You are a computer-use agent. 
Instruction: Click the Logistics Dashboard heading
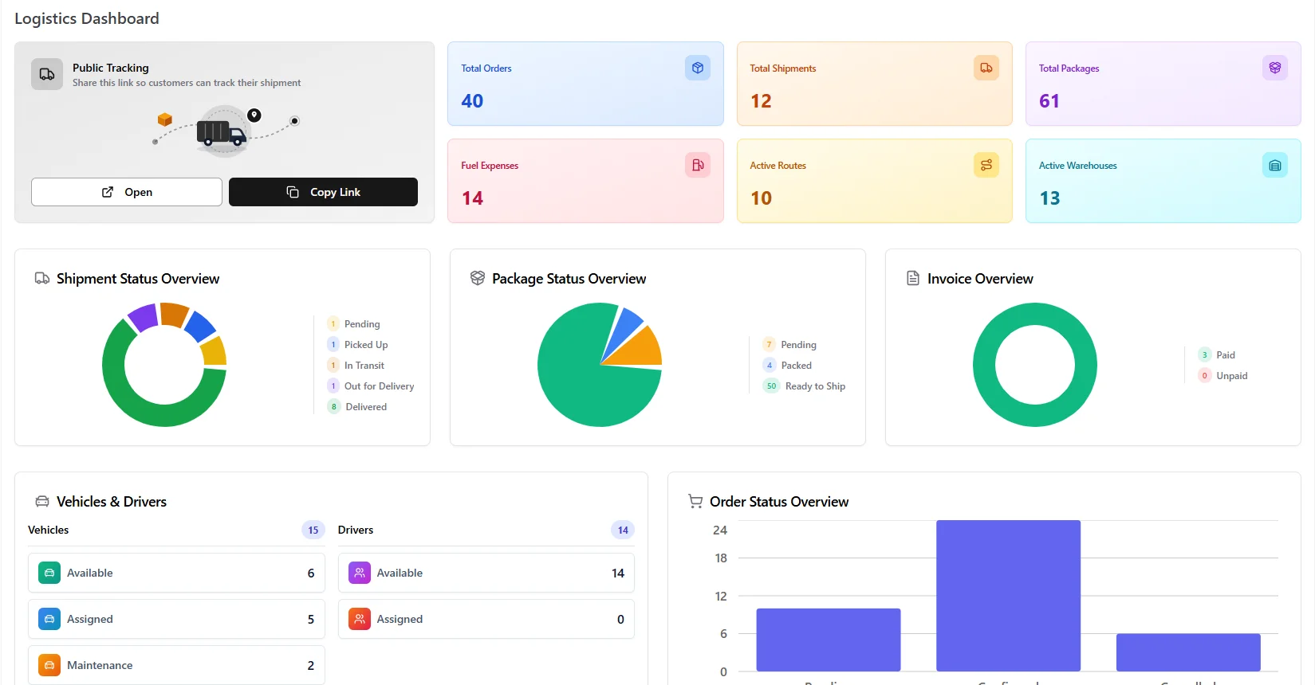tap(87, 18)
